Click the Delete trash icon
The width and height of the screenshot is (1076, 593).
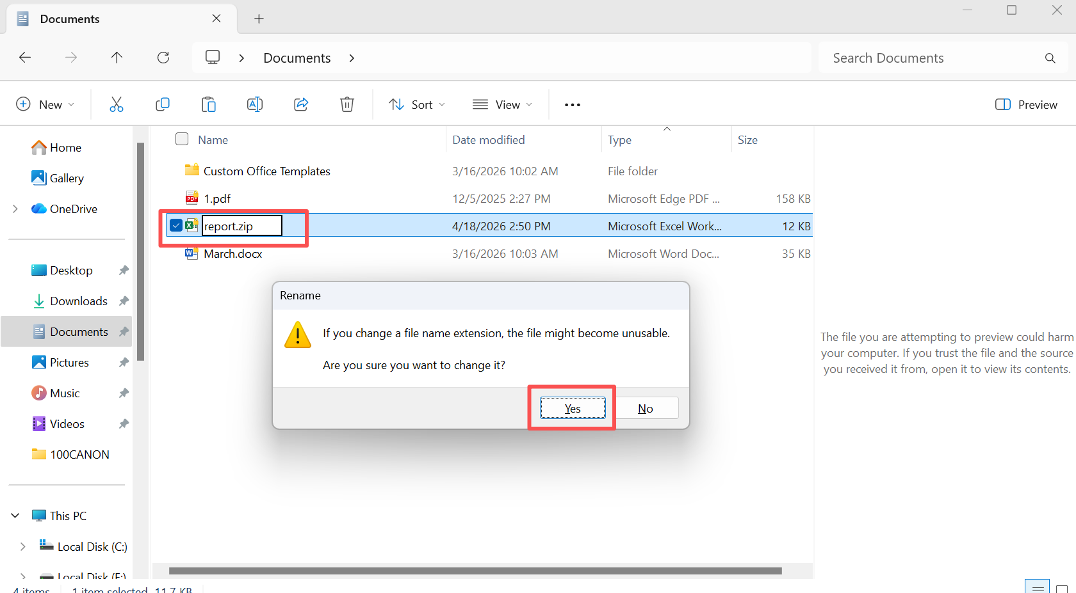coord(347,104)
